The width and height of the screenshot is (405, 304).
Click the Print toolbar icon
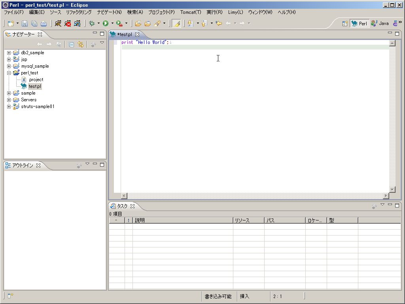[44, 23]
